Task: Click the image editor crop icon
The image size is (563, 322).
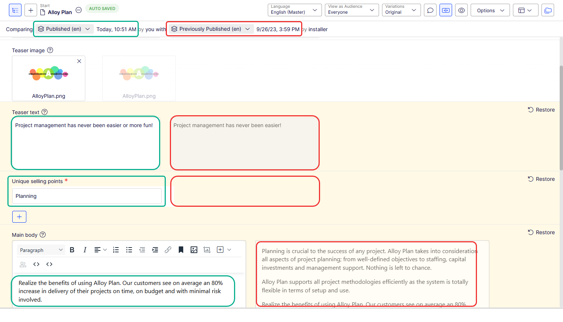Action: point(207,250)
